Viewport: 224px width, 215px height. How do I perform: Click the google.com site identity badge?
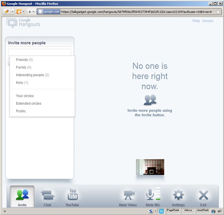[49, 12]
